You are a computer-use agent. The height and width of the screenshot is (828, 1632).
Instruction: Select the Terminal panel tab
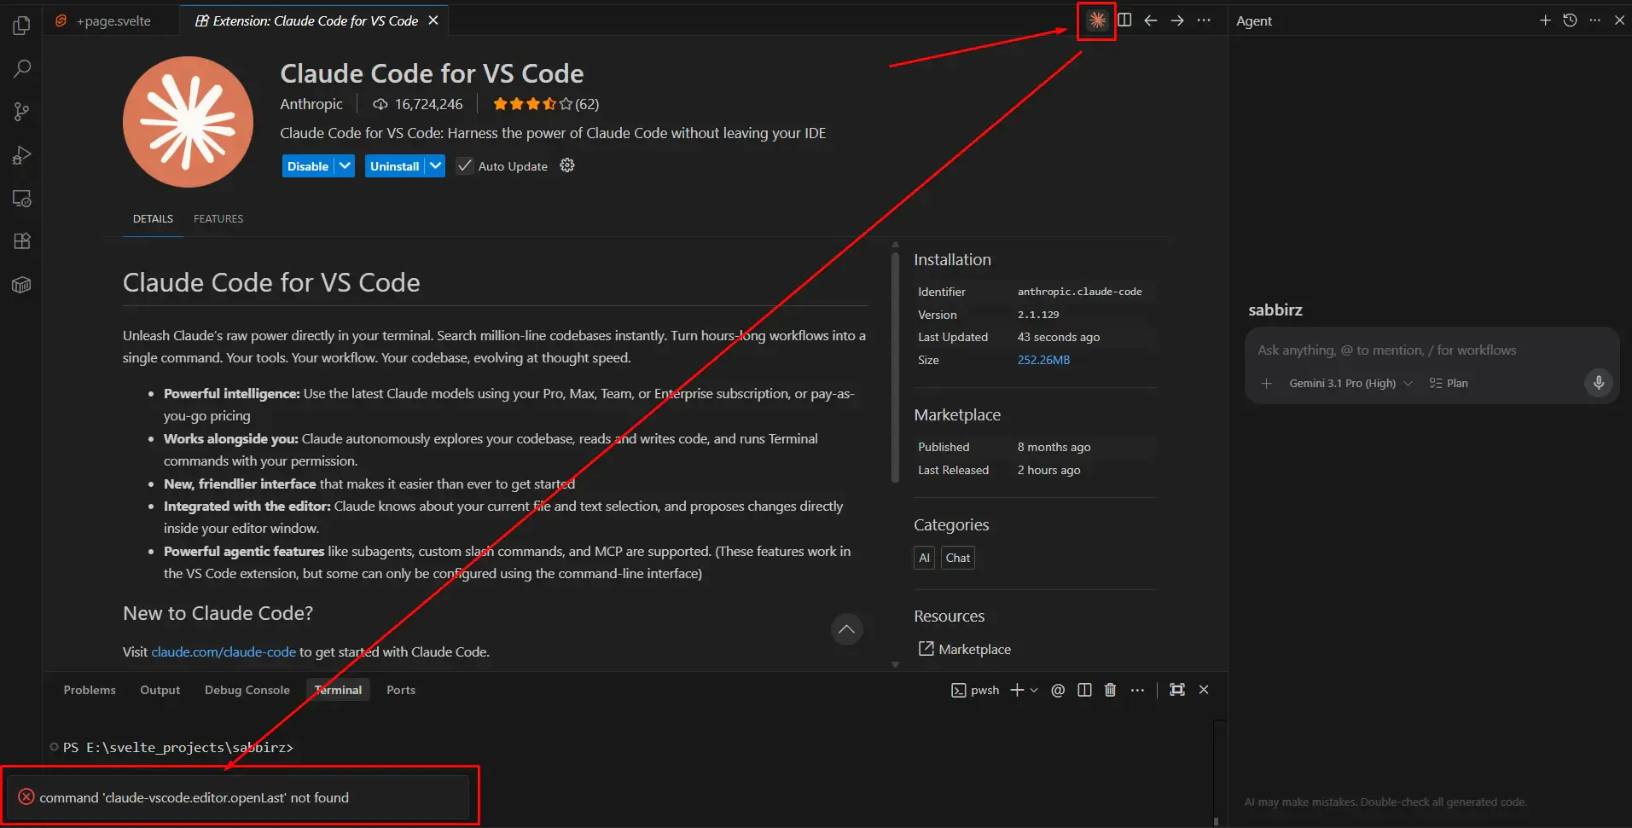click(x=338, y=690)
